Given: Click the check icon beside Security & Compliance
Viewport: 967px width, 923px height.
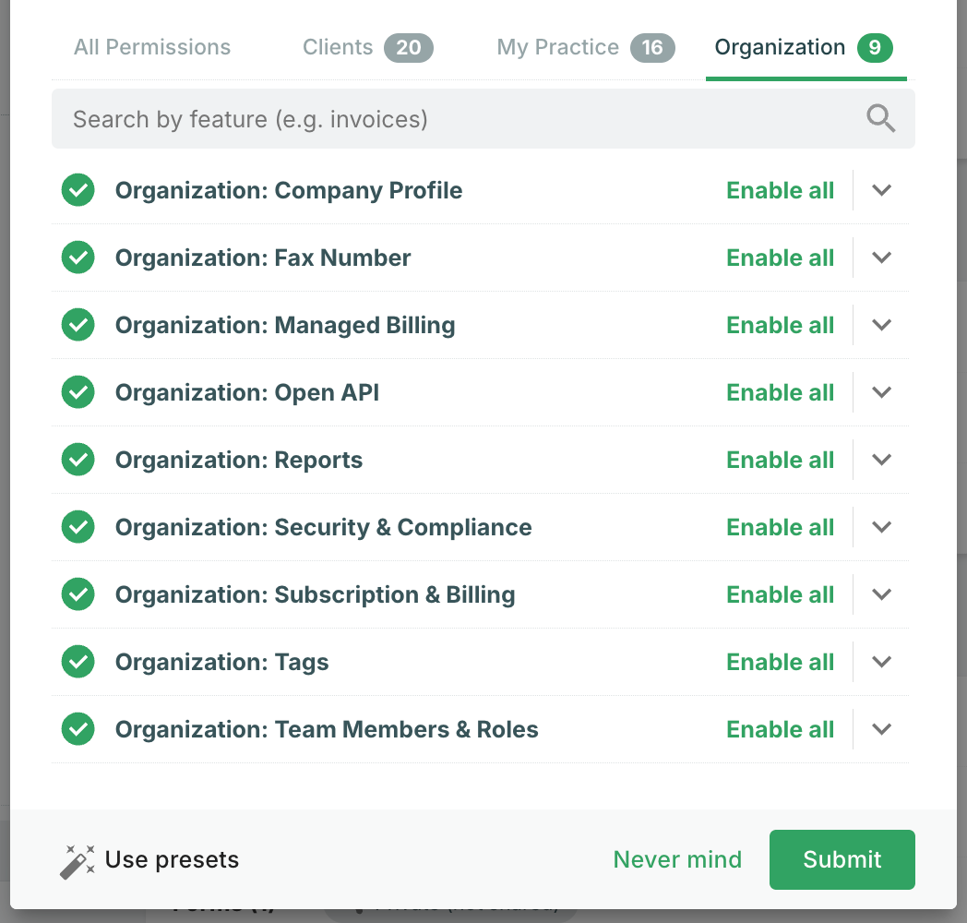Looking at the screenshot, I should click(x=78, y=527).
